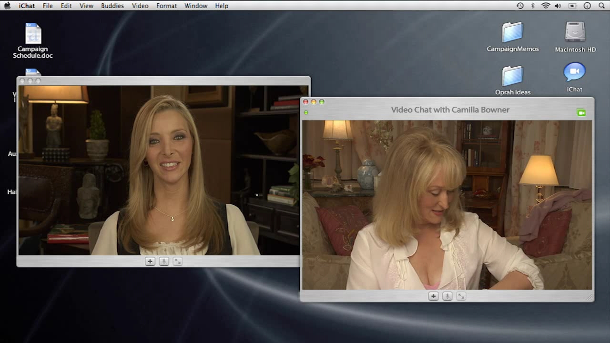Click the battery status icon
Viewport: 610px width, 343px height.
572,6
